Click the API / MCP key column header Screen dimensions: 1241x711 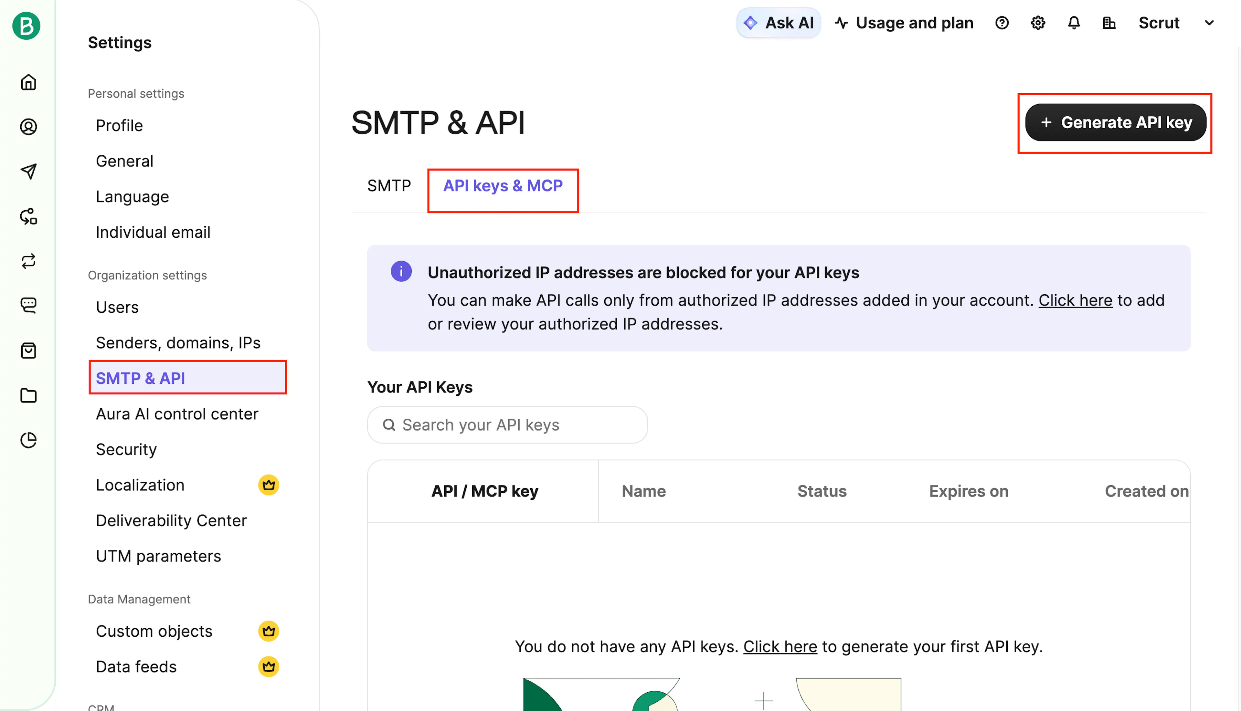(x=484, y=491)
